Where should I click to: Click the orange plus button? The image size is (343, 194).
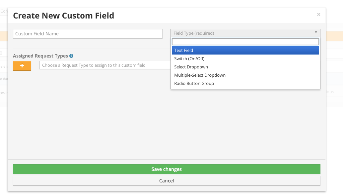pyautogui.click(x=22, y=66)
